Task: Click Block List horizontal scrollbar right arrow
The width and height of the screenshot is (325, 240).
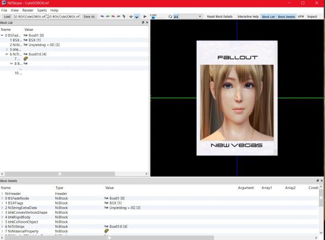Action: coord(146,174)
